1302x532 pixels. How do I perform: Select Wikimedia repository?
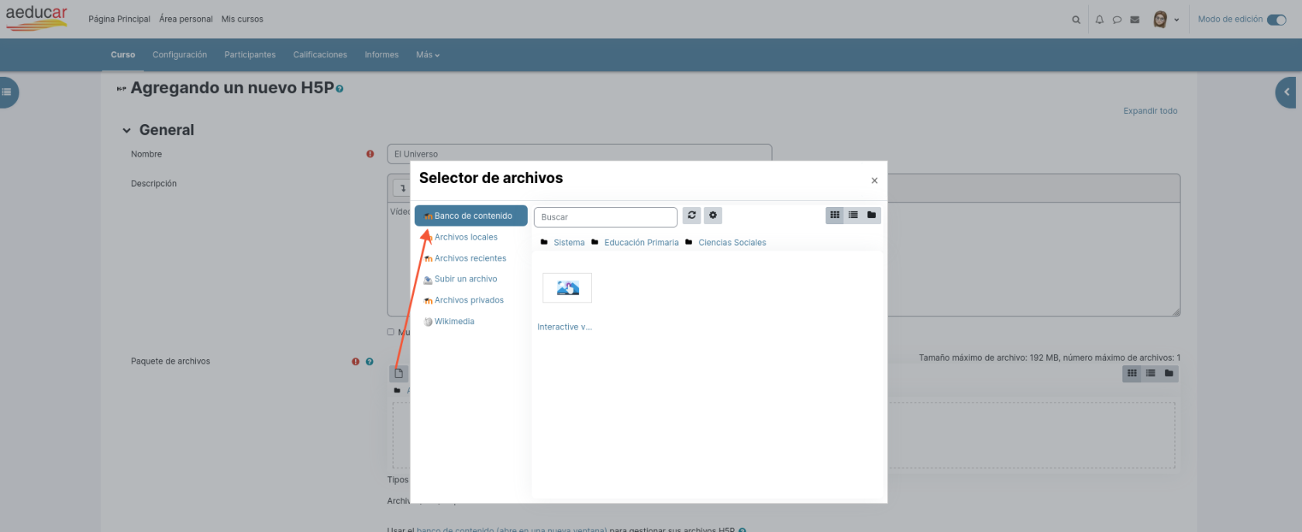454,321
